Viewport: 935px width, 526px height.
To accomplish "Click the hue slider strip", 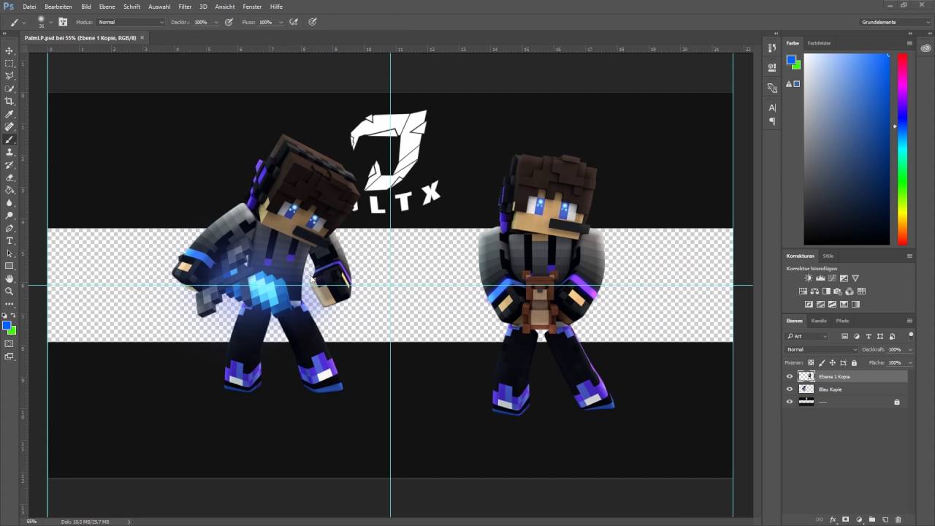I will 902,149.
